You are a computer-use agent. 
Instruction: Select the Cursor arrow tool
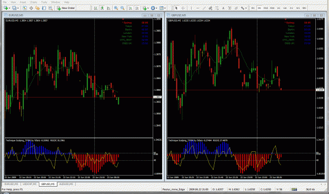[176, 8]
